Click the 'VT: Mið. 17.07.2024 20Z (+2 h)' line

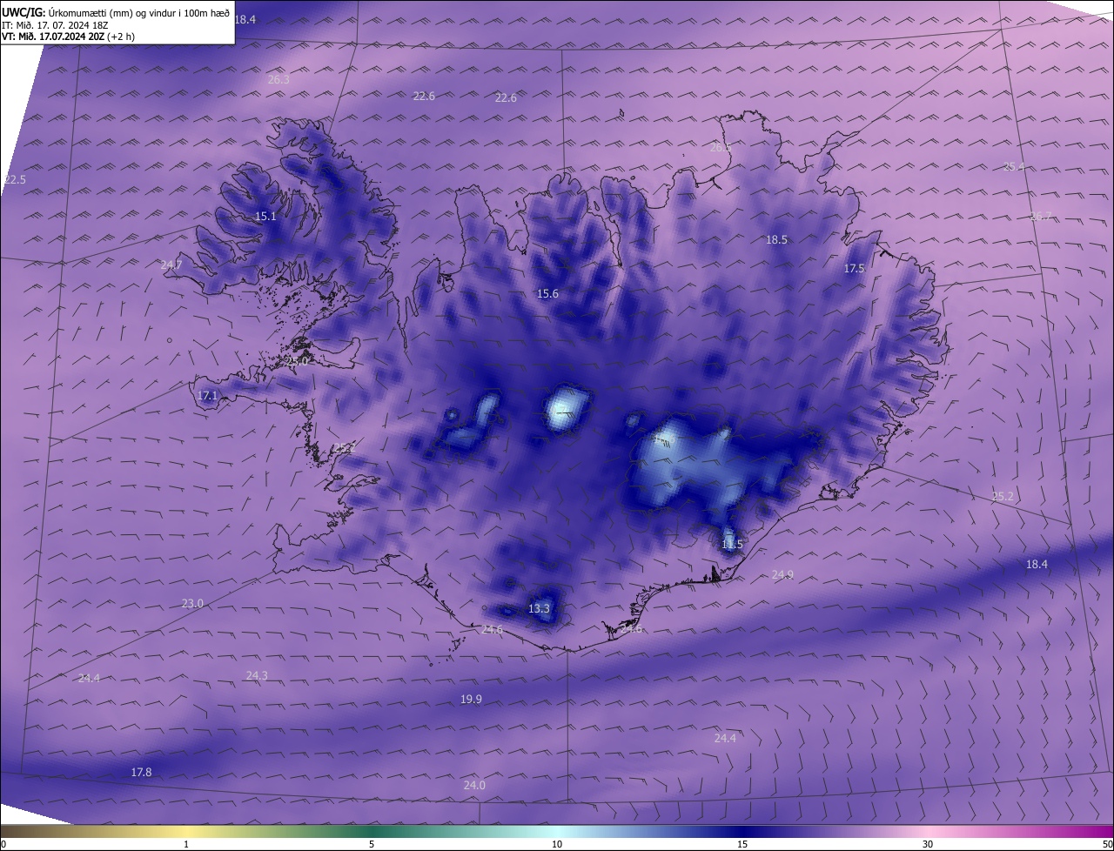67,37
